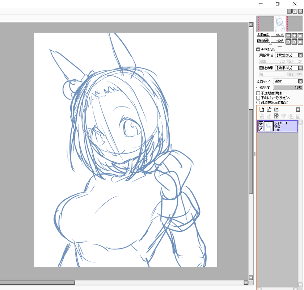Image resolution: width=304 pixels, height=290 pixels.
Task: Add a layer mask
Action: click(298, 109)
